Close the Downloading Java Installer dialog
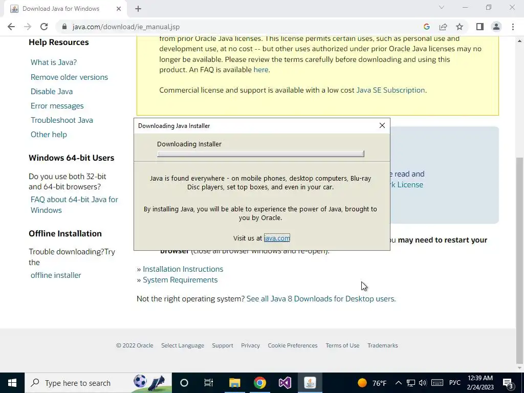Viewport: 524px width, 393px height. pyautogui.click(x=382, y=126)
